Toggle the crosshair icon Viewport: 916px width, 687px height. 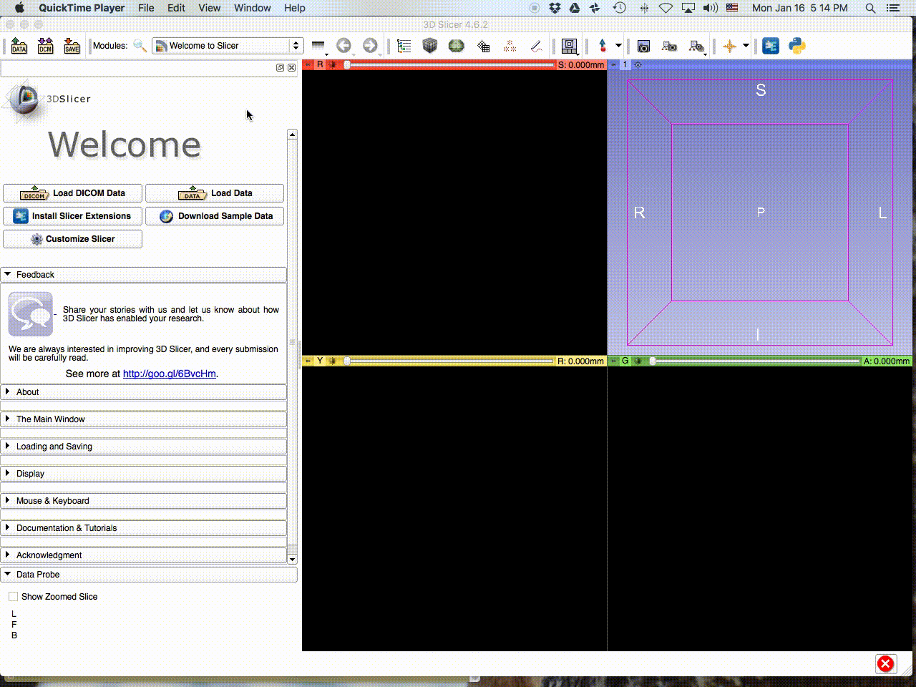click(x=729, y=46)
